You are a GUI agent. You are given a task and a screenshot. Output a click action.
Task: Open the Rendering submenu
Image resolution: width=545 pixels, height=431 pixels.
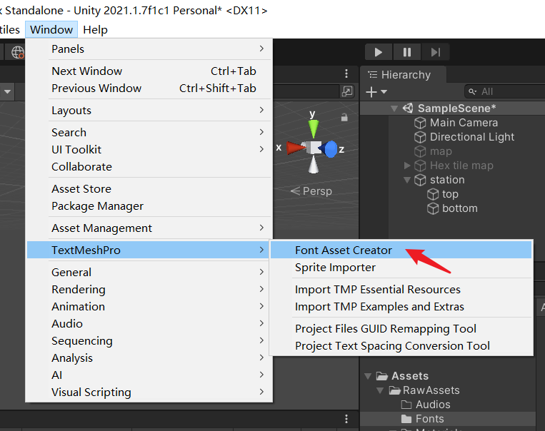149,289
